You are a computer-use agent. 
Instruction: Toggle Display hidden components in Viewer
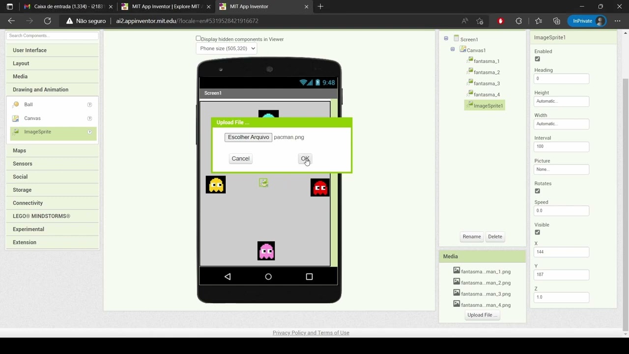199,38
